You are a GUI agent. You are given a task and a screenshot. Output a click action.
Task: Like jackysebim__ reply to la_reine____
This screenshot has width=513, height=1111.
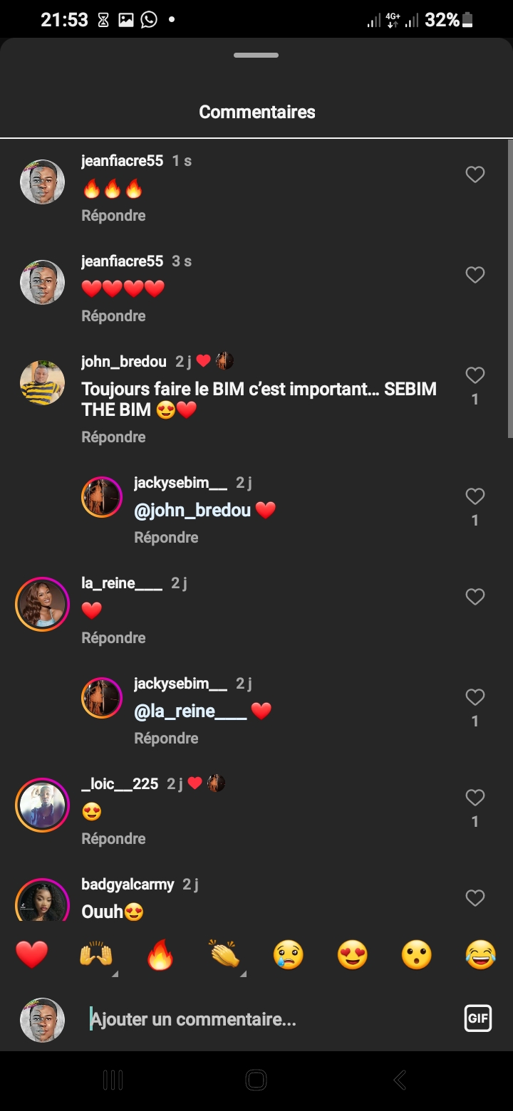click(x=475, y=697)
